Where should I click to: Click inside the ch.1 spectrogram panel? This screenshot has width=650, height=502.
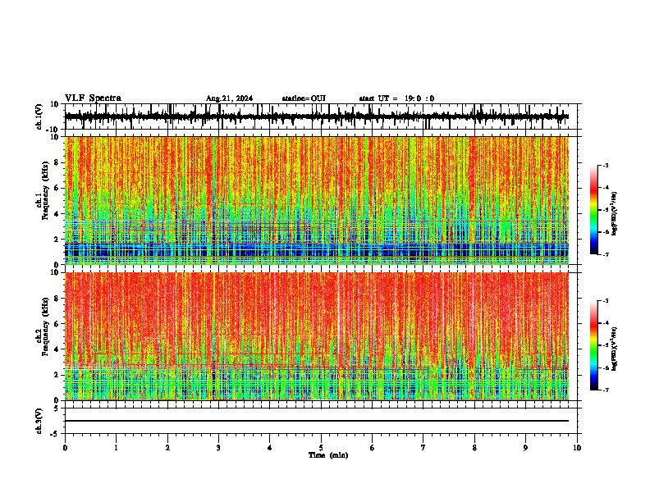coord(316,200)
